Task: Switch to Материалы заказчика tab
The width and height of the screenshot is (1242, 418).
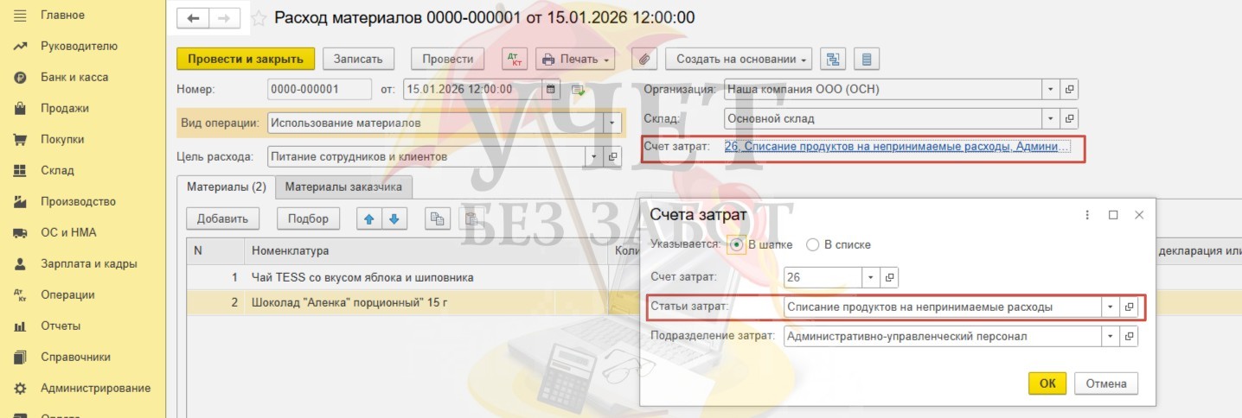Action: point(344,187)
